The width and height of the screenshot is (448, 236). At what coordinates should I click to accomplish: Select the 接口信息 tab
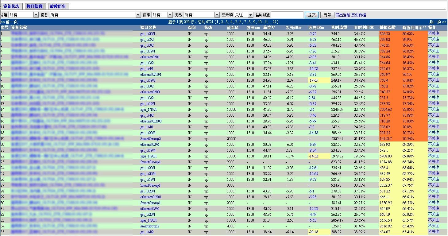35,6
